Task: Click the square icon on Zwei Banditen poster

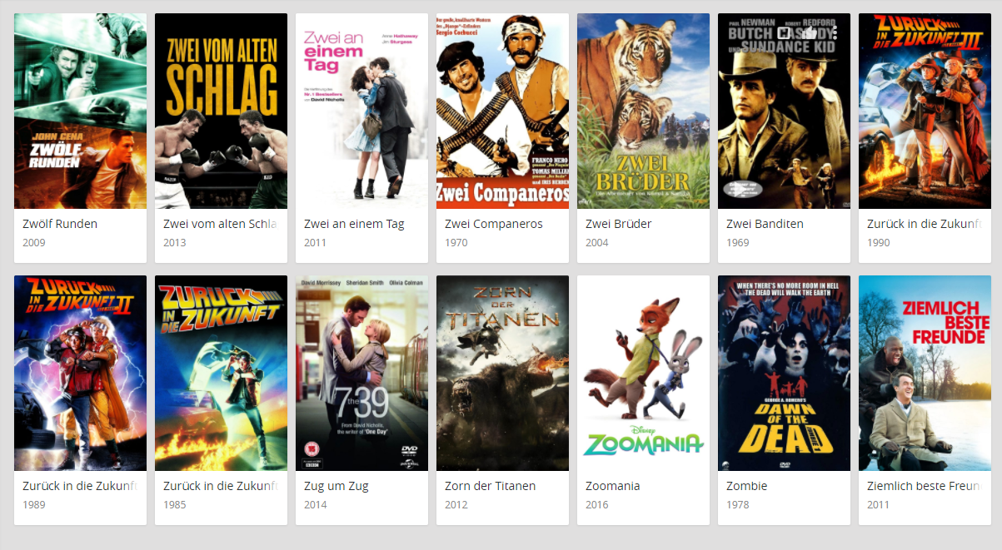Action: [784, 32]
